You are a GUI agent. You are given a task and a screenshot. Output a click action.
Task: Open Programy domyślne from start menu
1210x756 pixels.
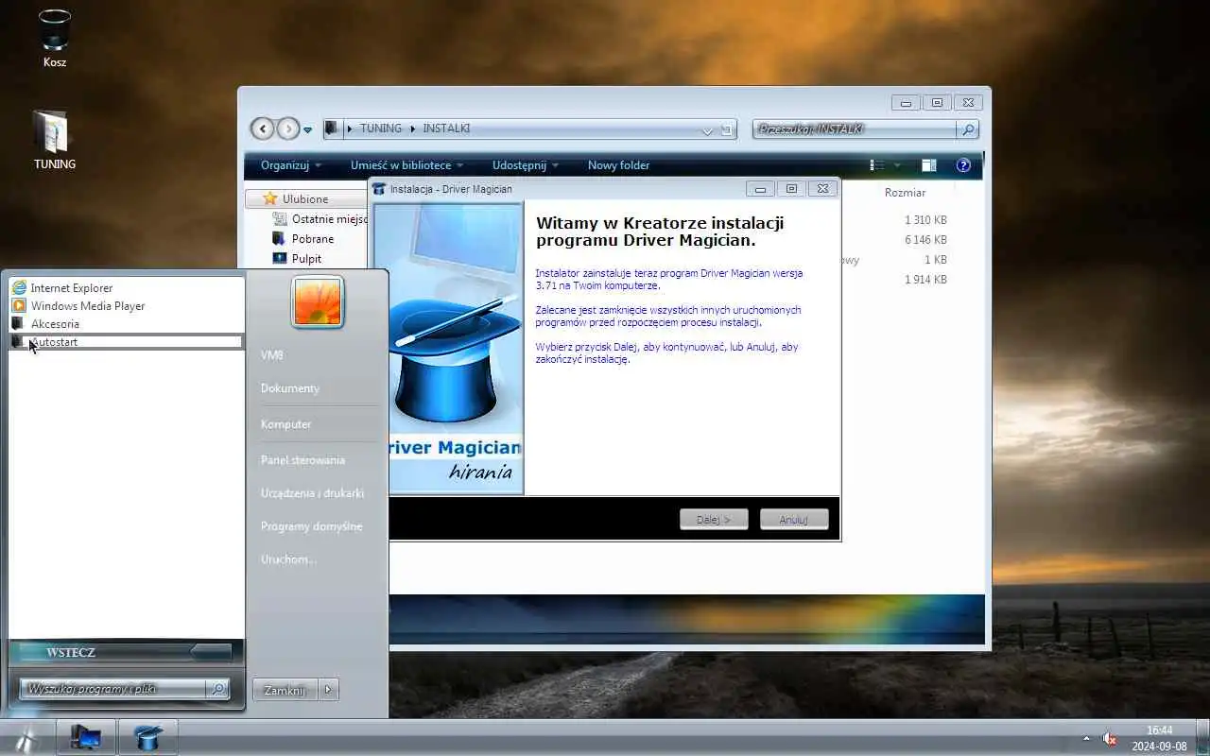(311, 526)
